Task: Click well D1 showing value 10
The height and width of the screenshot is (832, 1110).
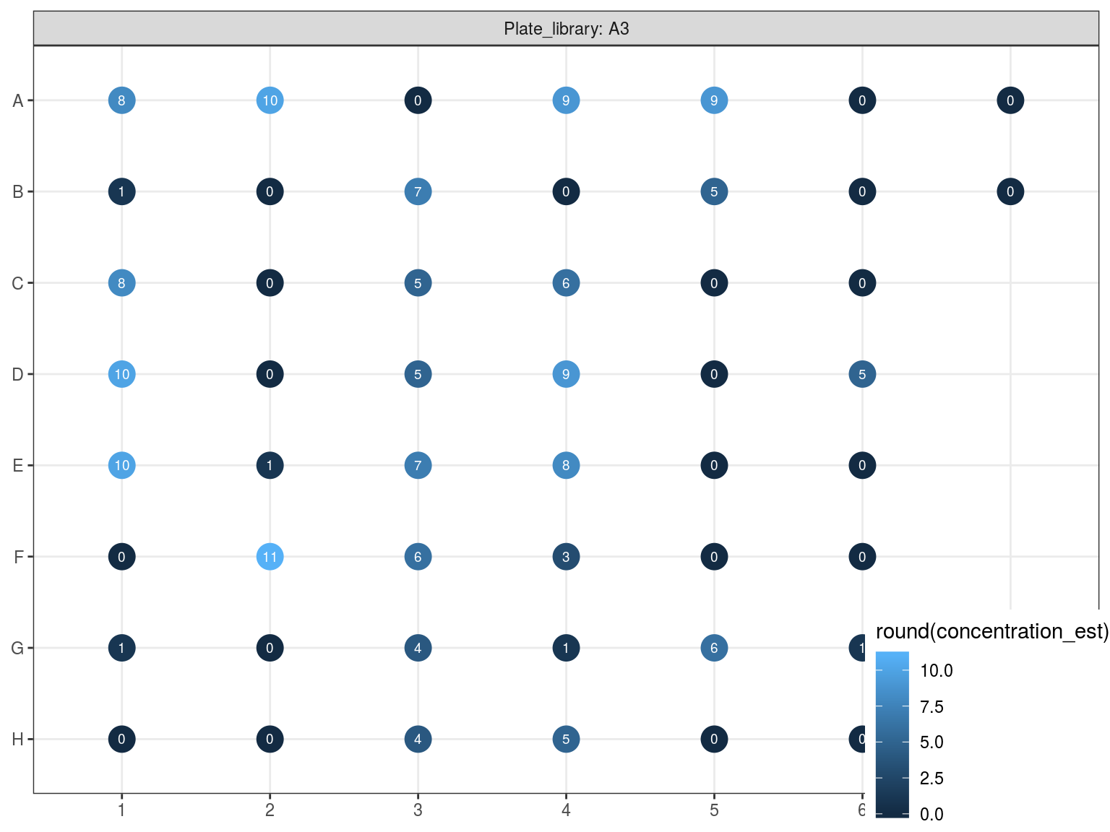Action: (121, 374)
